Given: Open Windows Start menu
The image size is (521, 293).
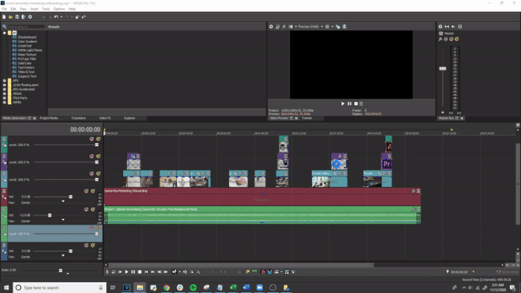Looking at the screenshot, I should (6, 287).
